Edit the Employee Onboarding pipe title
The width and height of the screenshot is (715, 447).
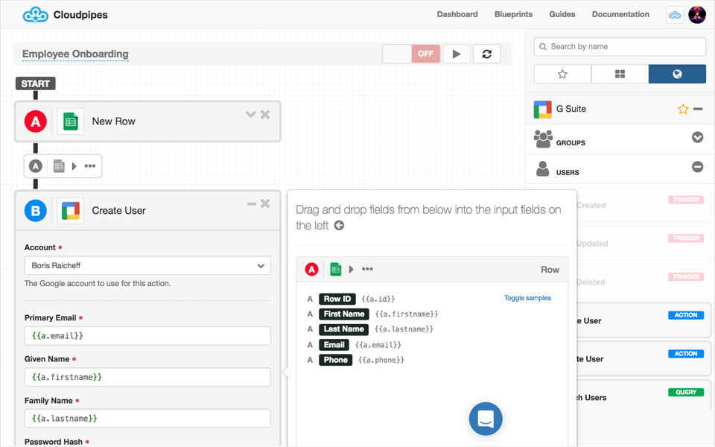75,54
